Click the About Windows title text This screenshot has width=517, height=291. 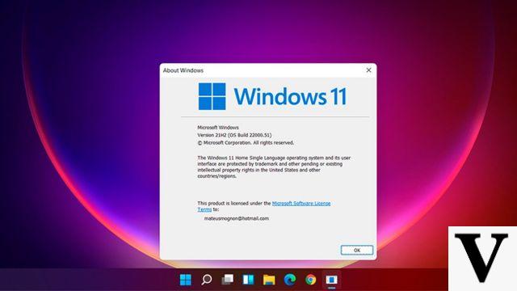tap(183, 70)
